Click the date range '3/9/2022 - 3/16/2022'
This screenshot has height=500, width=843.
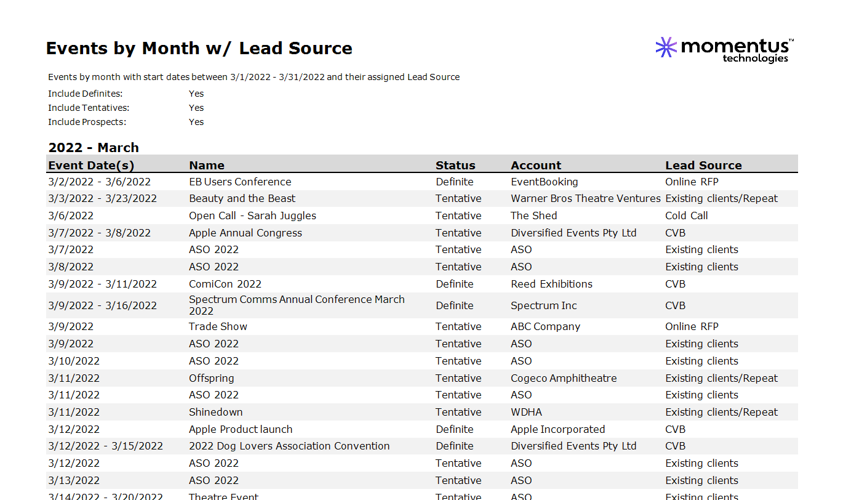pos(103,305)
